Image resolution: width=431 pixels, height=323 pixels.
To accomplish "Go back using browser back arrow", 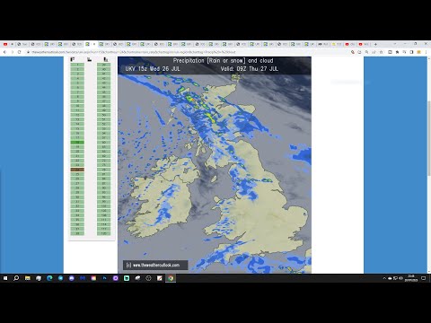I will point(4,52).
